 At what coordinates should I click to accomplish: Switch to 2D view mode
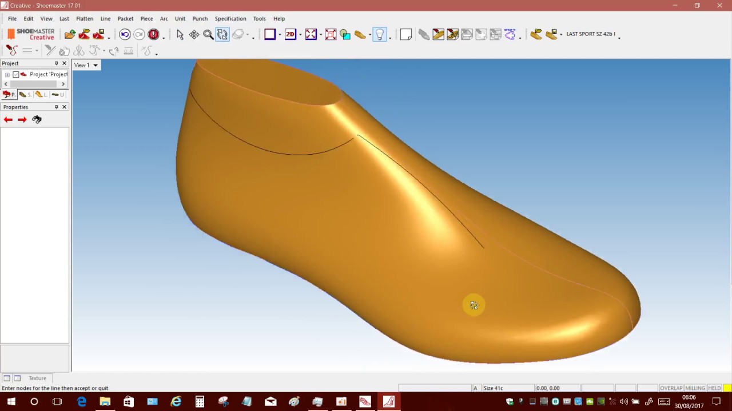coord(291,34)
